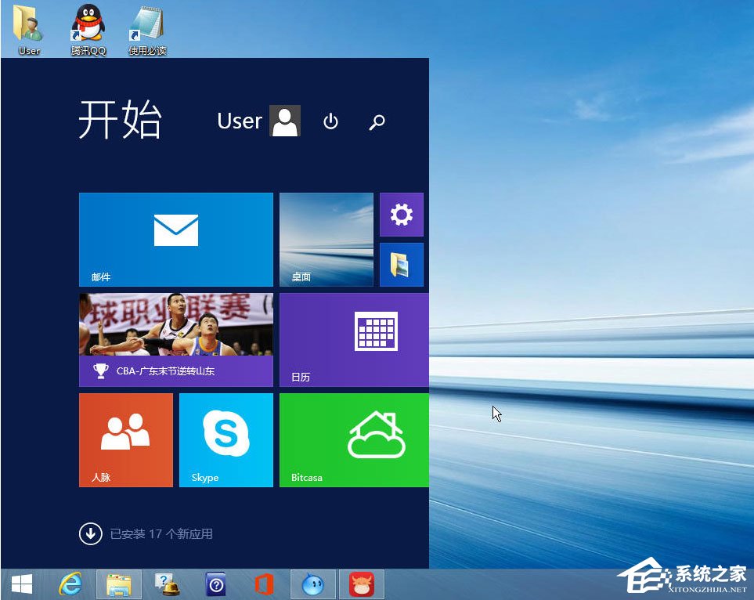Launch Skype from the Start screen

pos(225,439)
